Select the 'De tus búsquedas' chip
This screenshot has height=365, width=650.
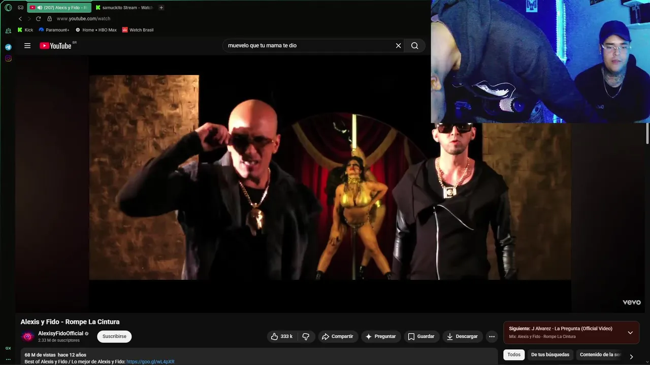pyautogui.click(x=550, y=355)
